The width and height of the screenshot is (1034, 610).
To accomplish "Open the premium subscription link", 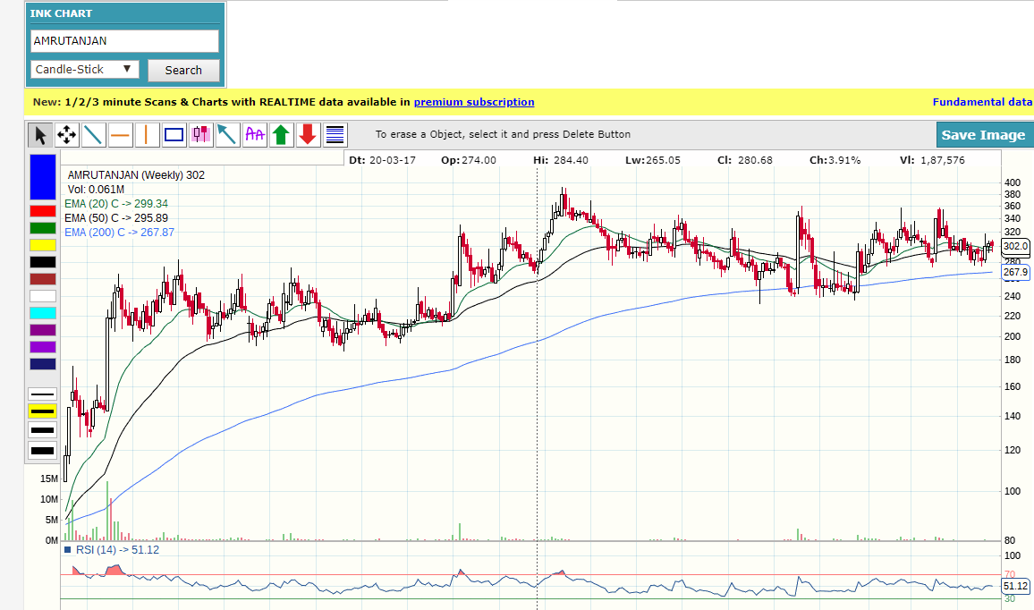I will pos(473,102).
